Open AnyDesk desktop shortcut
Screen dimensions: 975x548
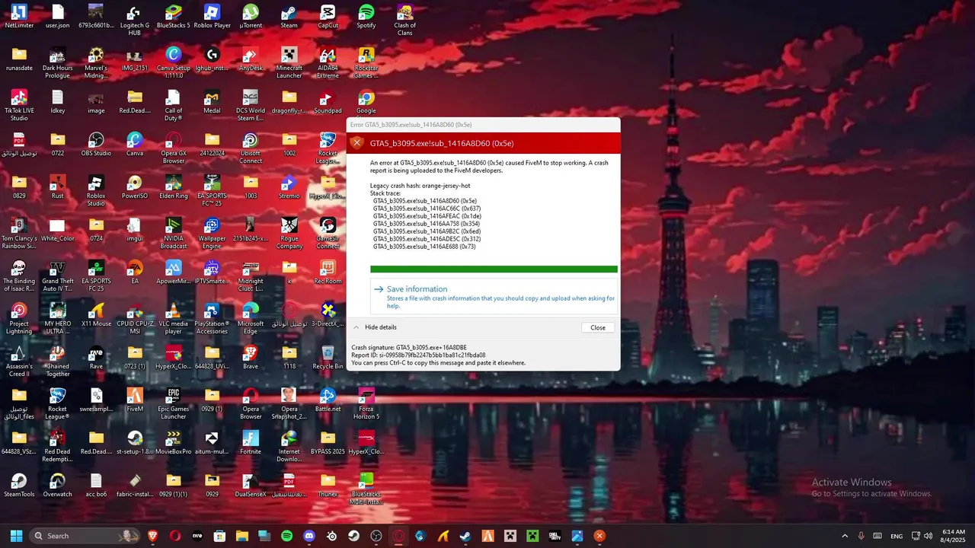pyautogui.click(x=251, y=59)
